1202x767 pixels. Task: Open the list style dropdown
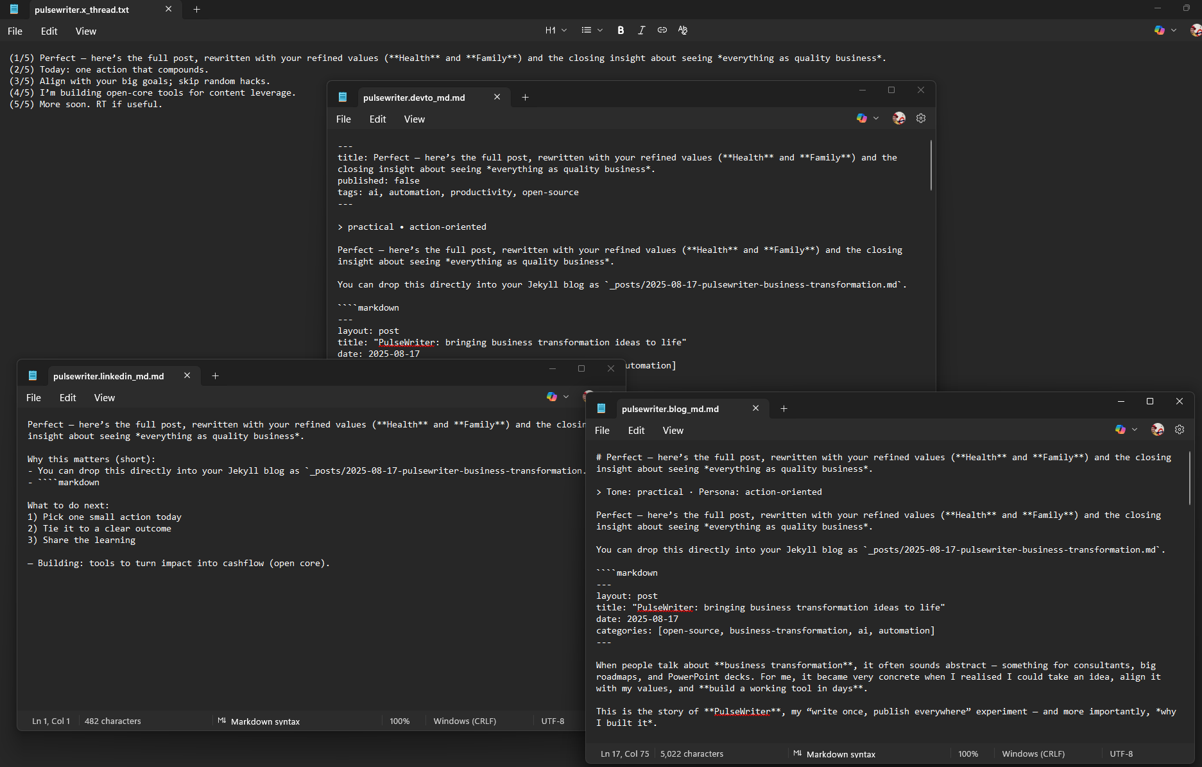592,30
